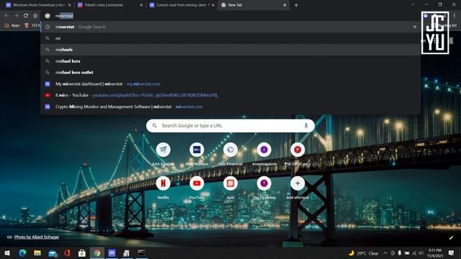461x259 pixels.
Task: Click the Home button in the toolbar
Action: click(35, 16)
